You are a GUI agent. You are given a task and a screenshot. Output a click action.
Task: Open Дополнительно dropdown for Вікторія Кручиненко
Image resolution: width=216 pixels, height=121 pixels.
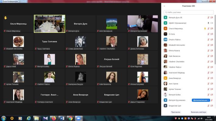pyautogui.click(x=201, y=100)
